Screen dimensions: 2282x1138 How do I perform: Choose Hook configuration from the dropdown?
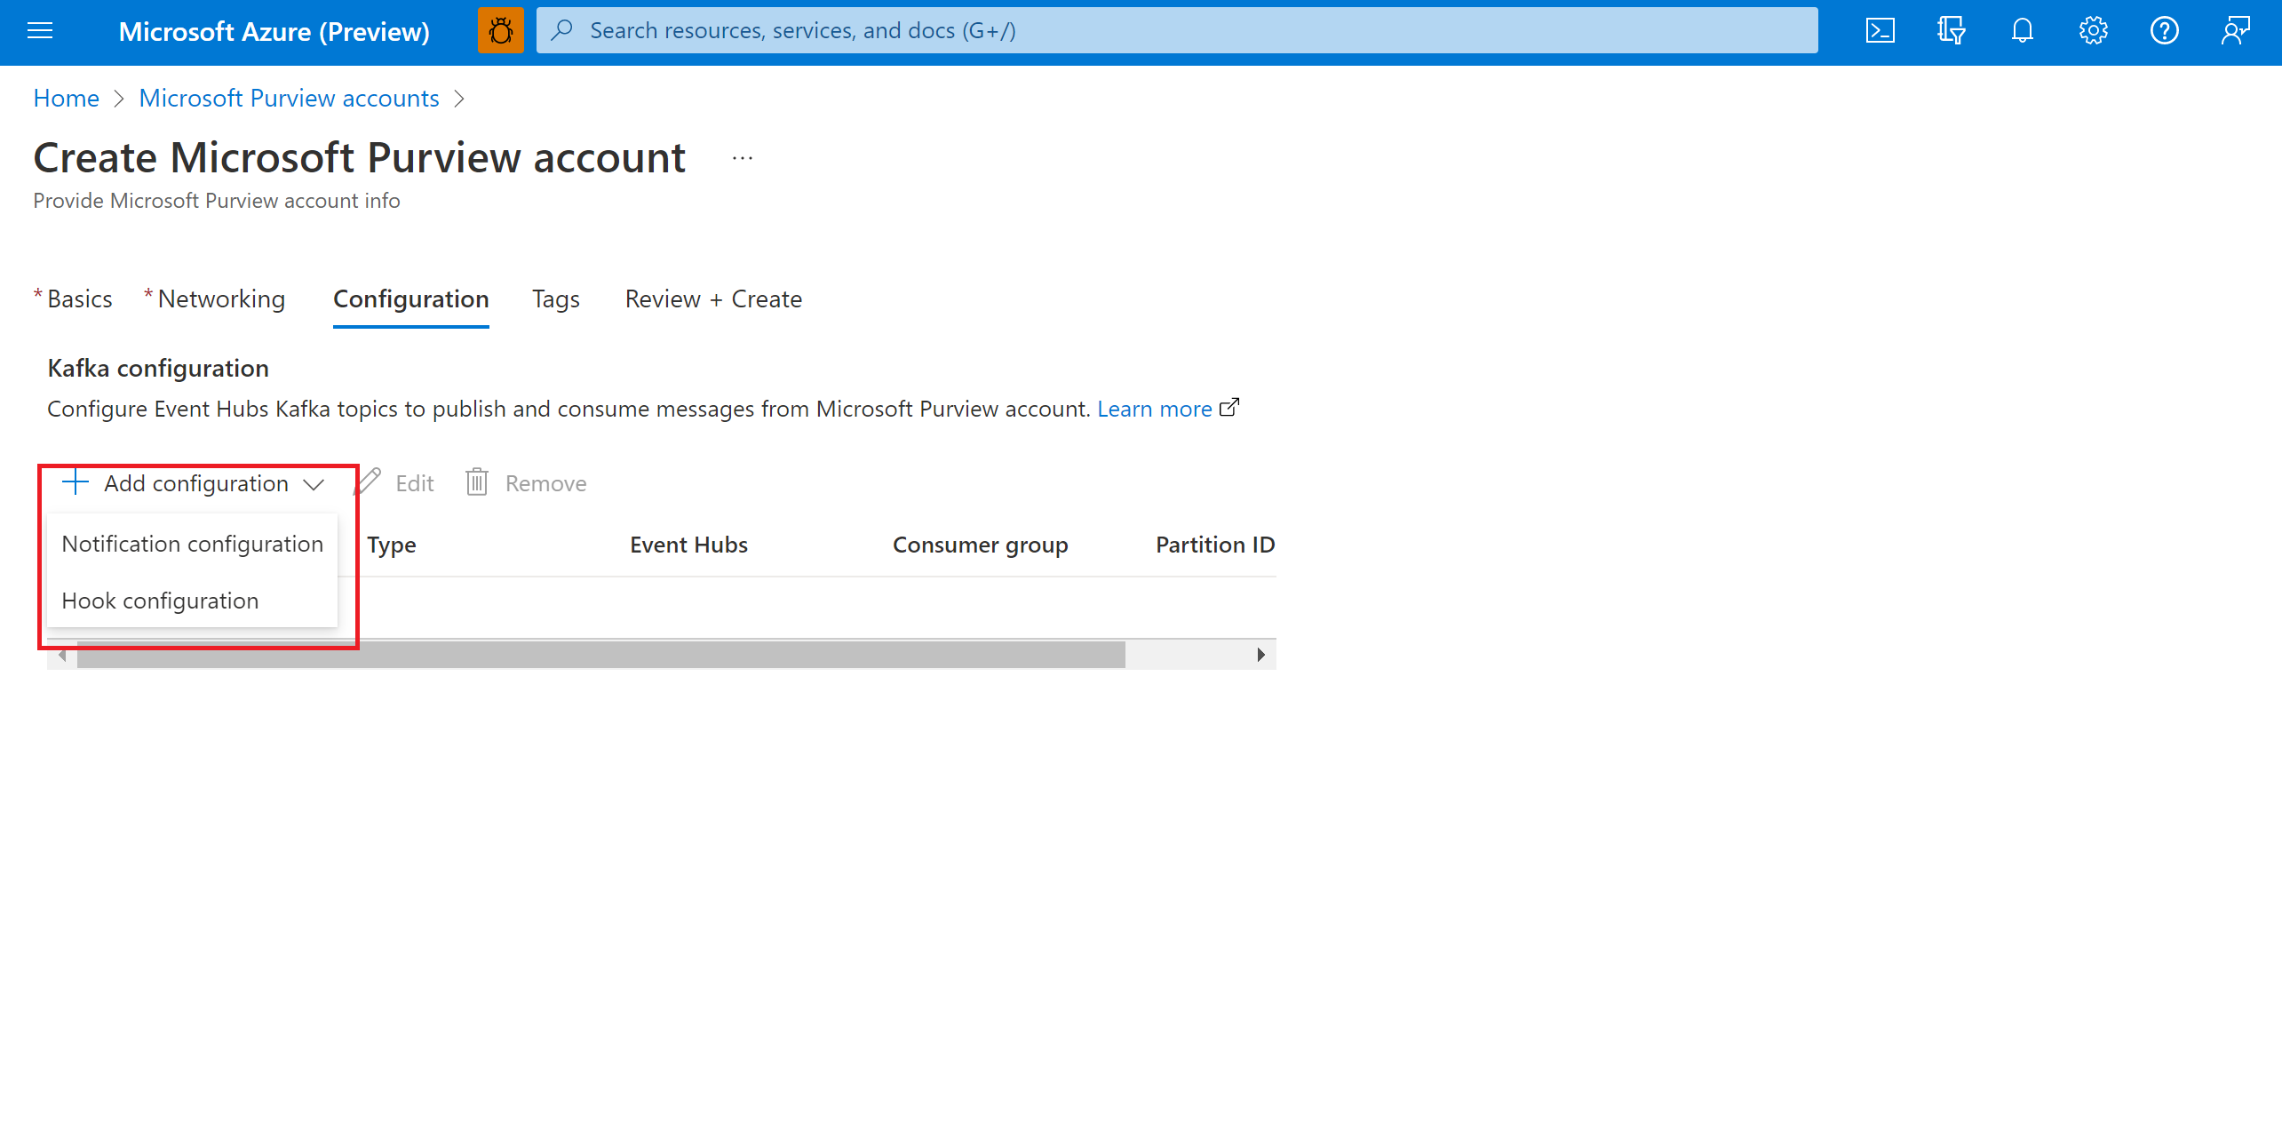pyautogui.click(x=160, y=601)
